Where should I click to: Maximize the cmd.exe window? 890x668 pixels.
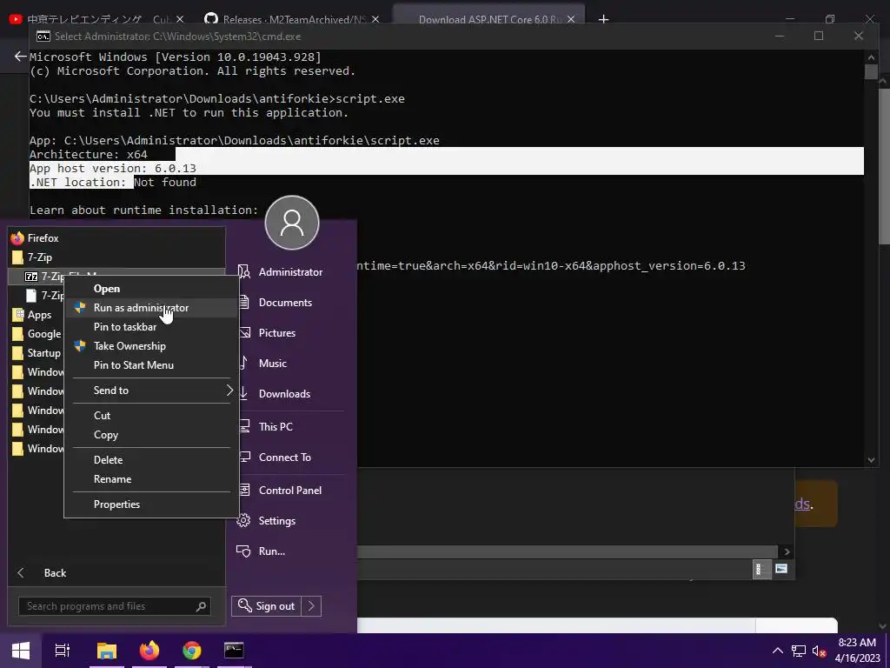click(819, 36)
